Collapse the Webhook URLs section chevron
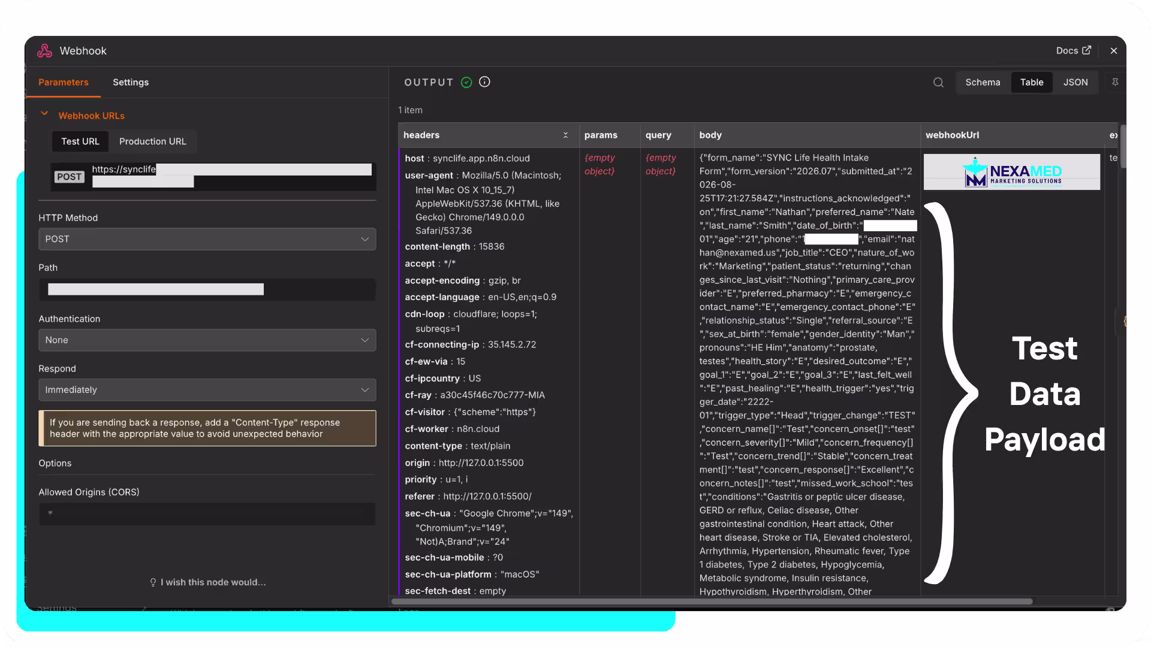The height and width of the screenshot is (647, 1151). coord(44,114)
